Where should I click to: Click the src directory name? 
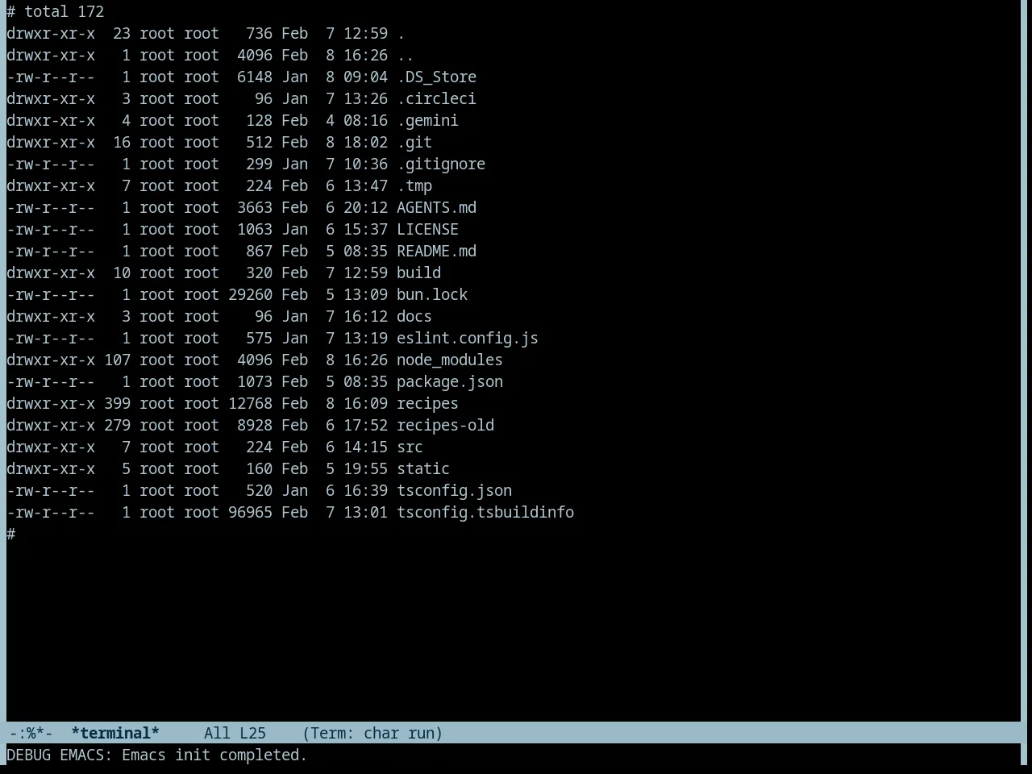tap(410, 447)
